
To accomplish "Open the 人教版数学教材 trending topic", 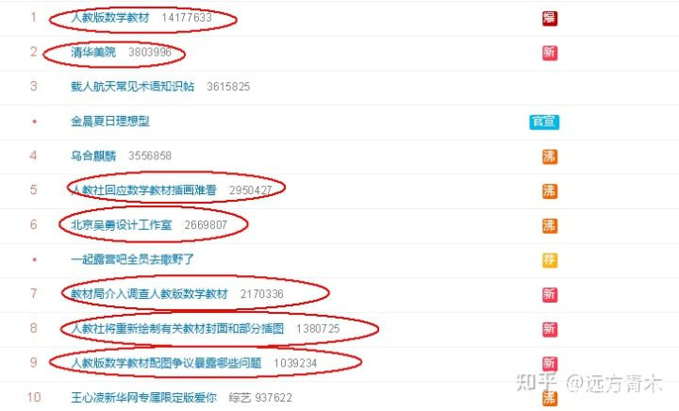I will pyautogui.click(x=110, y=17).
